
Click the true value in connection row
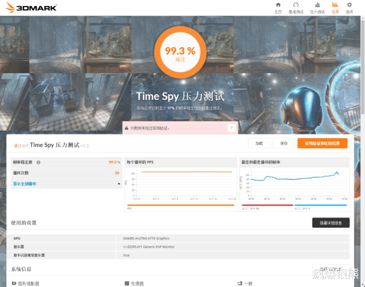[126, 255]
